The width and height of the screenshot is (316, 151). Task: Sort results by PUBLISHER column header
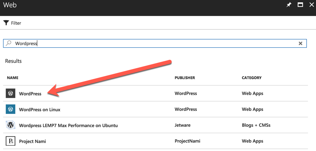[x=185, y=78]
